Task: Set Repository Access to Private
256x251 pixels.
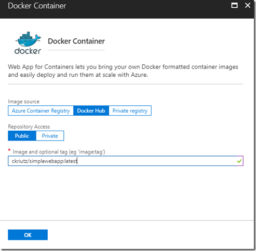Action: click(x=50, y=136)
